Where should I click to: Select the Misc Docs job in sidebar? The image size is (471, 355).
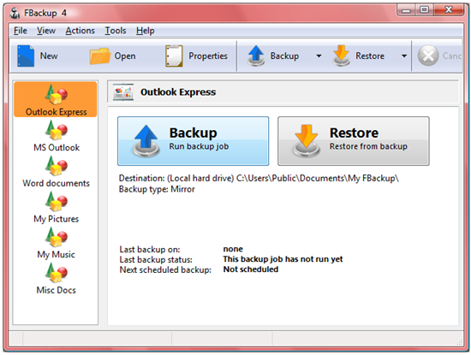56,279
